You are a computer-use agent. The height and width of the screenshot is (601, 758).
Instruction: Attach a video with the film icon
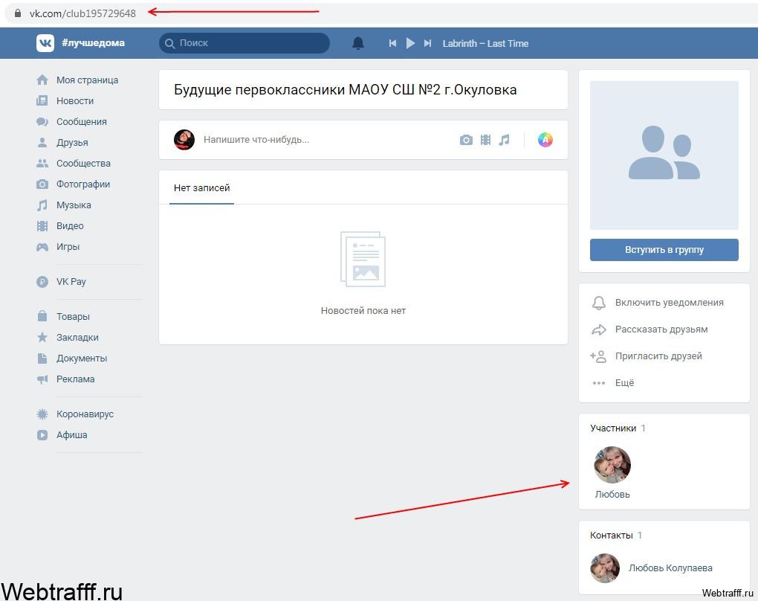tap(485, 140)
